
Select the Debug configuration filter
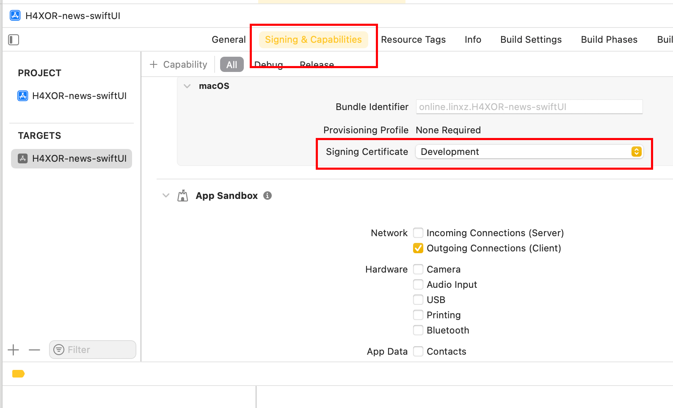(269, 65)
